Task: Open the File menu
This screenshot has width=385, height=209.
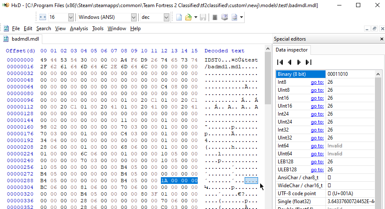Action: click(x=16, y=28)
